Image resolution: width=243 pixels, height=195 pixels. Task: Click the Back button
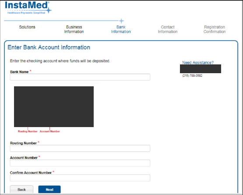point(21,190)
